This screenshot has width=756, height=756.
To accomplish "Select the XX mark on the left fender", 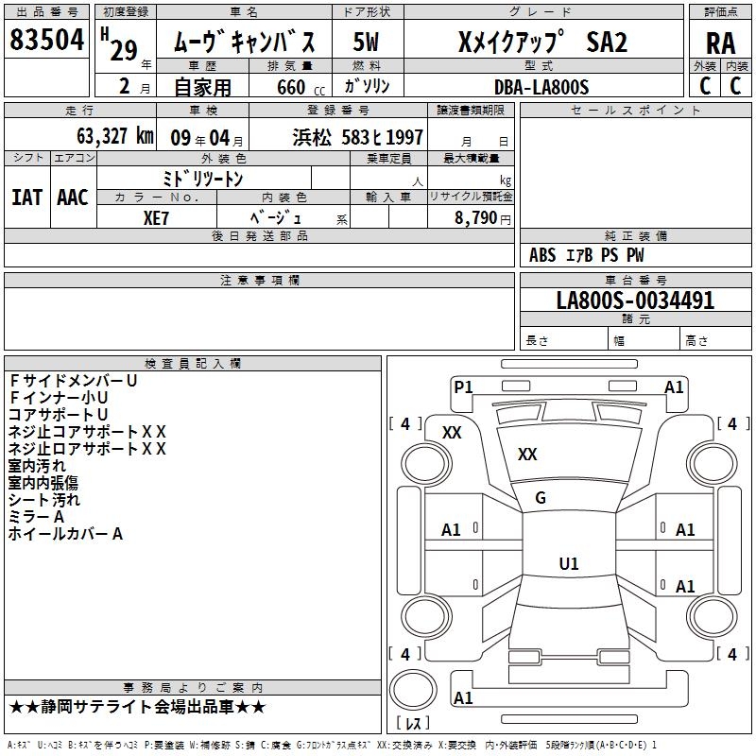I will 453,432.
